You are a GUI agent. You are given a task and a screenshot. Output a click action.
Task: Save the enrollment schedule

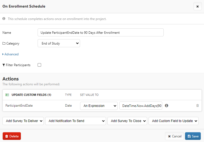(x=193, y=136)
